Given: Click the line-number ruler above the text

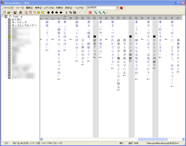Looking at the screenshot, I should tap(111, 18).
